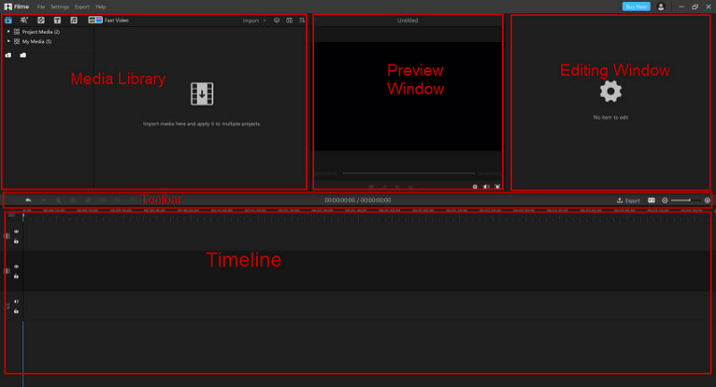Mute the audio track speaker toggle
The image size is (716, 387).
(x=16, y=302)
